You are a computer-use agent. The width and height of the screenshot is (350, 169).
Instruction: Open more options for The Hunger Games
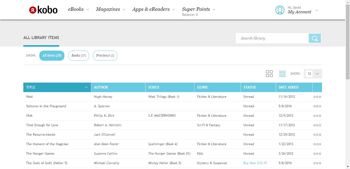[x=317, y=154]
